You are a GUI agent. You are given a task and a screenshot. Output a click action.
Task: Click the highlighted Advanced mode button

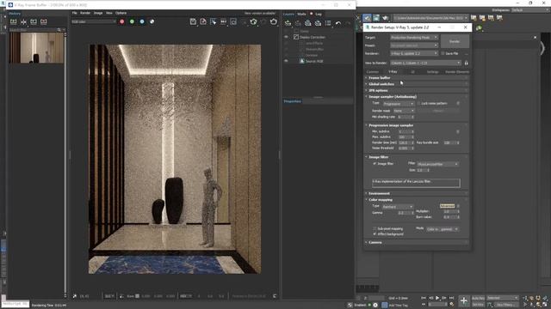pyautogui.click(x=448, y=206)
